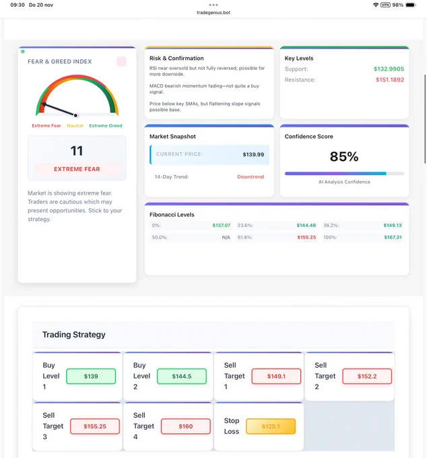Click the Support value $132.9905
This screenshot has width=427, height=458.
pos(389,69)
